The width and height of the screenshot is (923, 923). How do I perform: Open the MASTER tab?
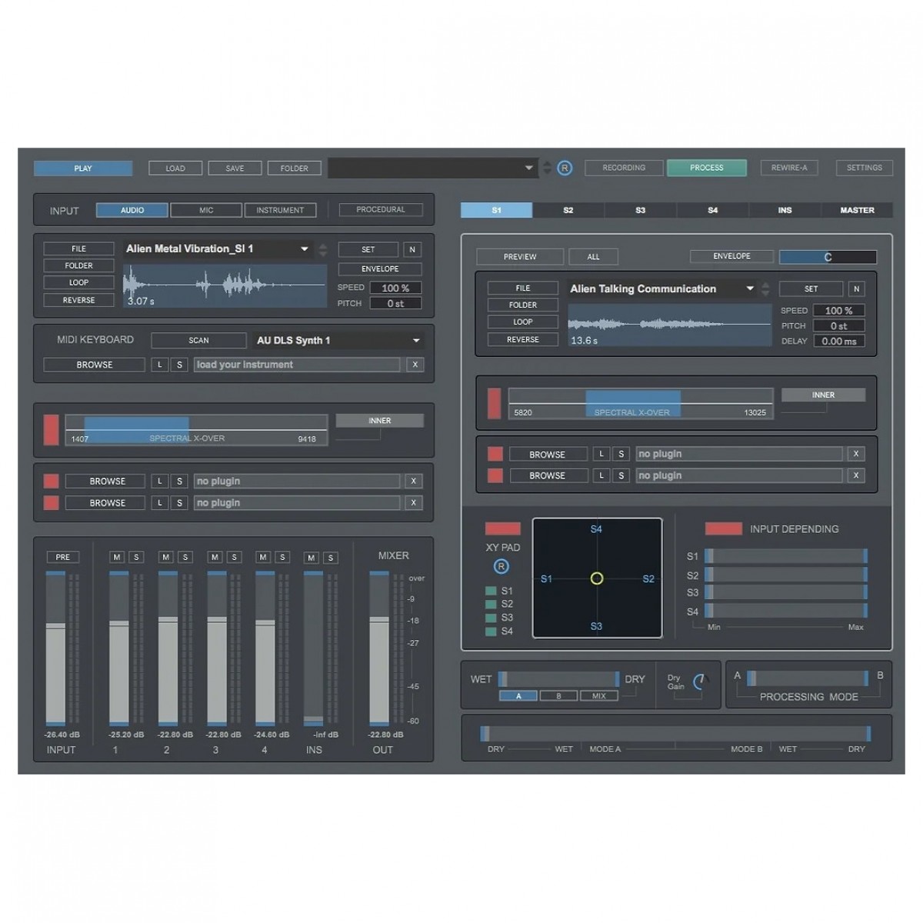point(857,210)
